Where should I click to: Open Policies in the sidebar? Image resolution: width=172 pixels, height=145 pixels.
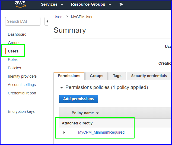click(14, 68)
